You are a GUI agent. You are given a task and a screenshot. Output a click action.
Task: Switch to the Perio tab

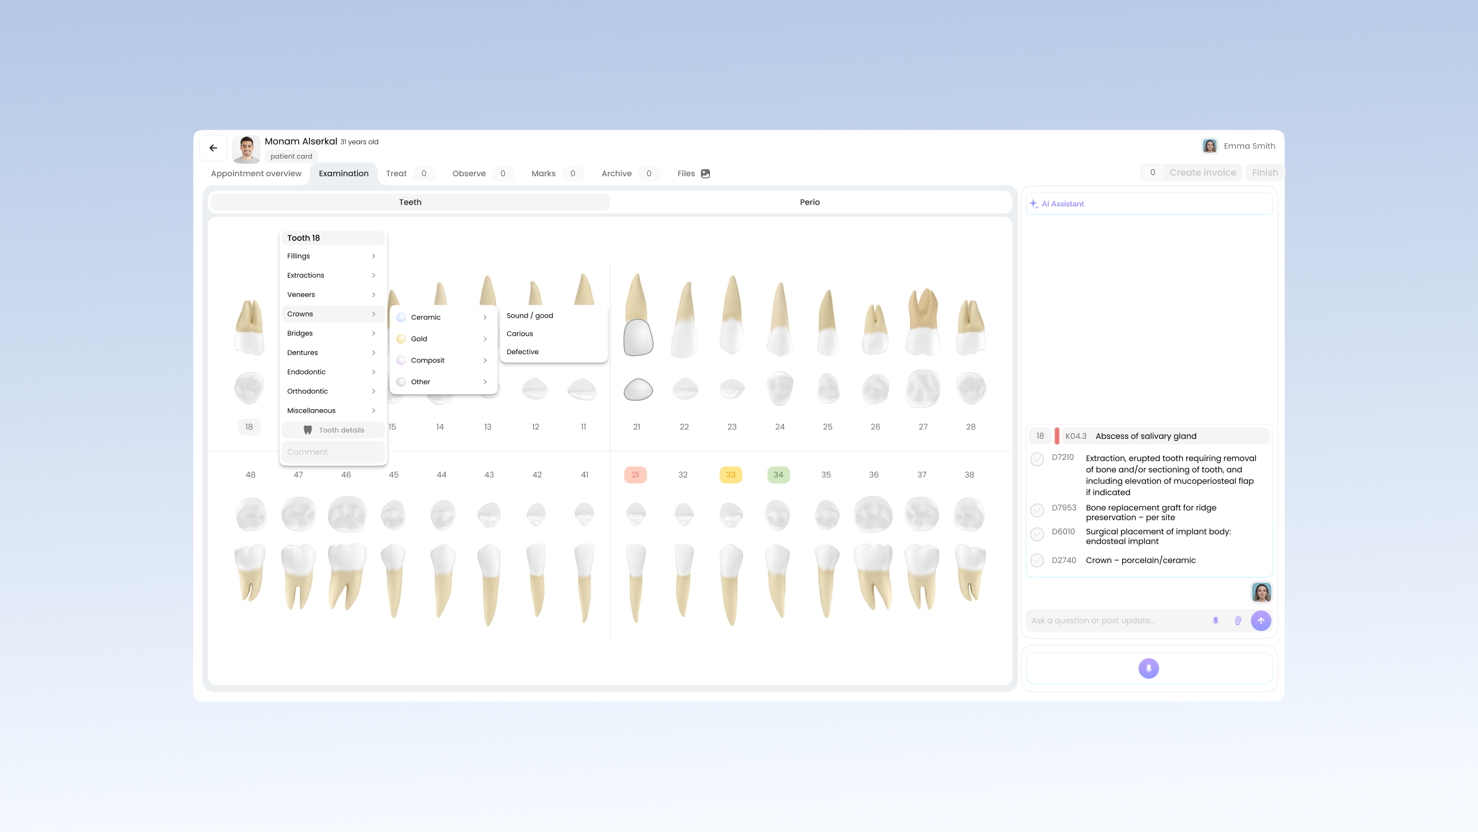pyautogui.click(x=809, y=202)
